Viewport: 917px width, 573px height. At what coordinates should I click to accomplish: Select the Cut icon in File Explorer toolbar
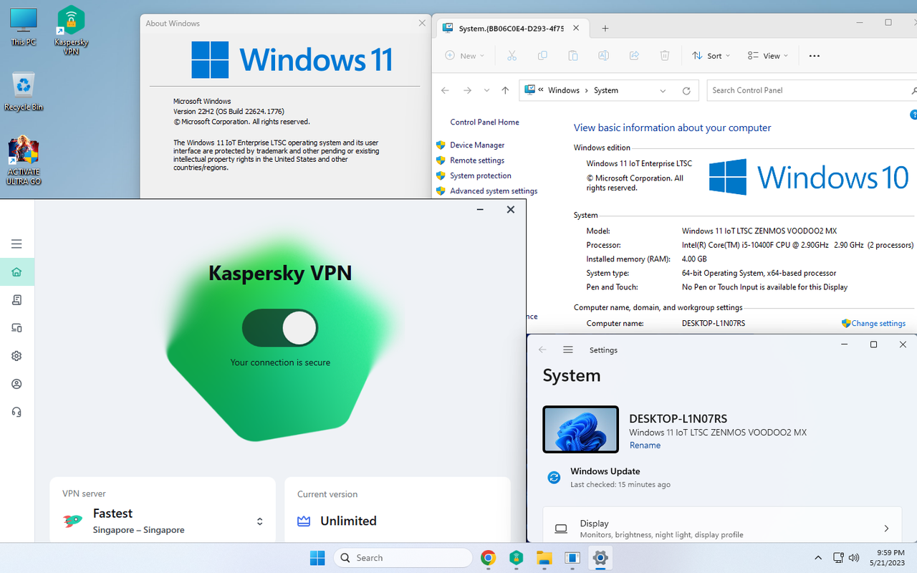(x=512, y=55)
